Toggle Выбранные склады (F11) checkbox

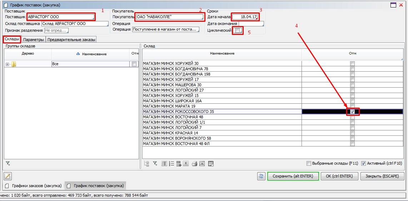pyautogui.click(x=309, y=164)
